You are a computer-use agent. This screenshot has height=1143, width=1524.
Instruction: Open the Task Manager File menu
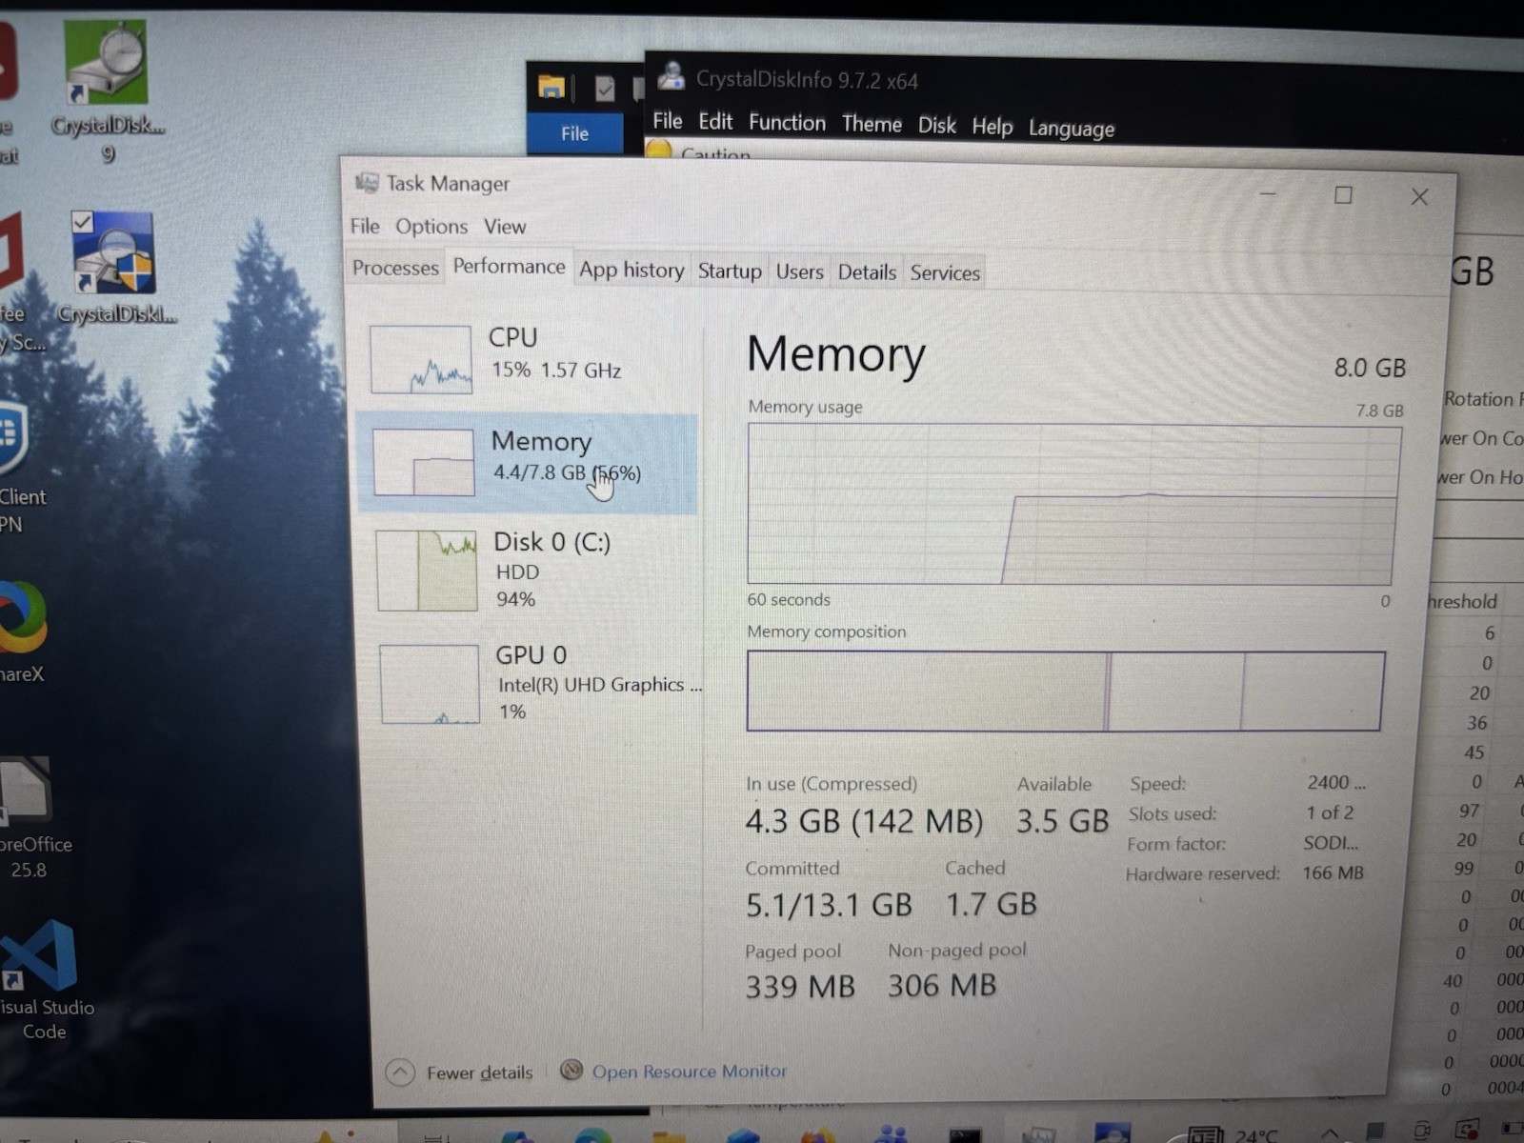click(364, 226)
